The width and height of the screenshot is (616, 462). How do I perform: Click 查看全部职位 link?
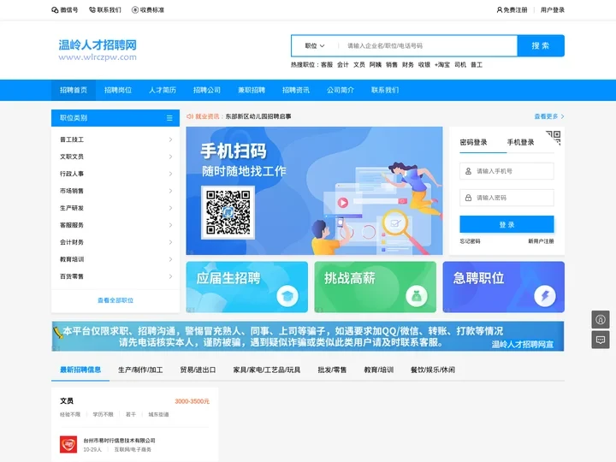(115, 300)
